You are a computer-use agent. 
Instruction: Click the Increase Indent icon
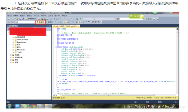(x=95, y=22)
